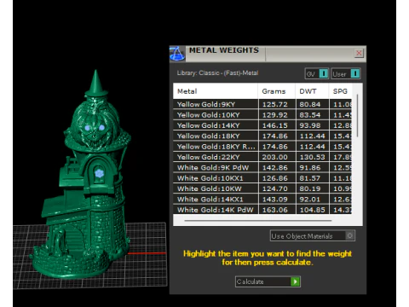409x307 pixels.
Task: Select the Yellow Gold:9KY row
Action: click(x=262, y=104)
